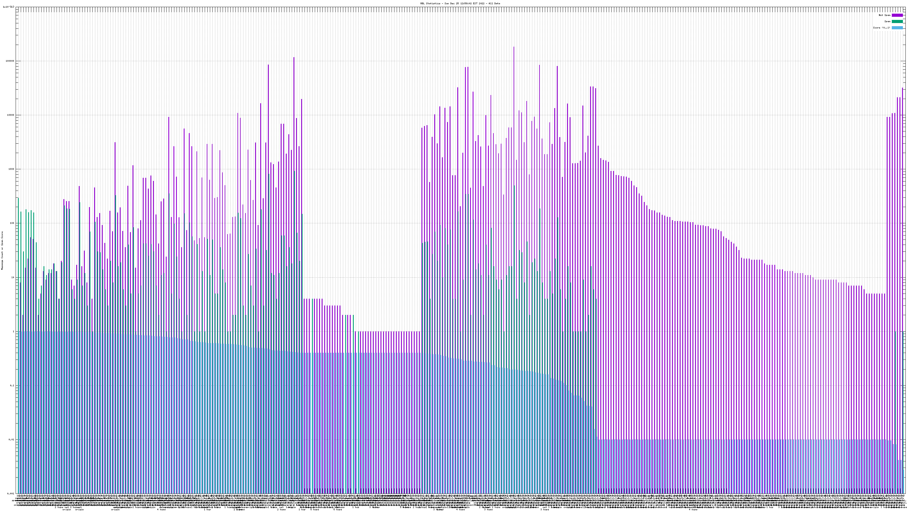This screenshot has width=910, height=512.
Task: Click the 1x10^(6) y-axis tick label
Action: (x=9, y=7)
